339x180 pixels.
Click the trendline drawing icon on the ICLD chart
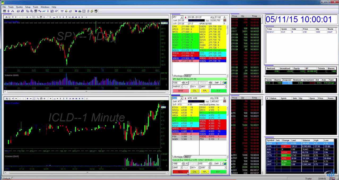(48, 99)
